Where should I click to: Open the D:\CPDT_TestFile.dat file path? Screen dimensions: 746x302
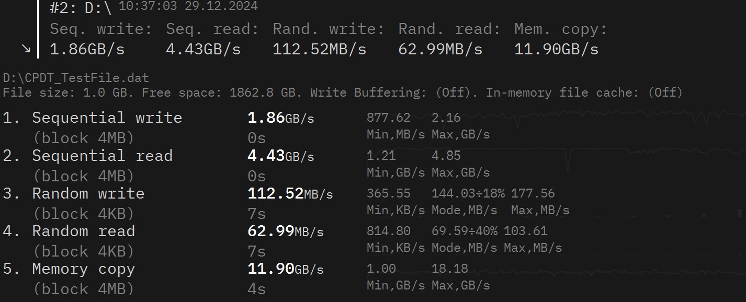click(76, 78)
